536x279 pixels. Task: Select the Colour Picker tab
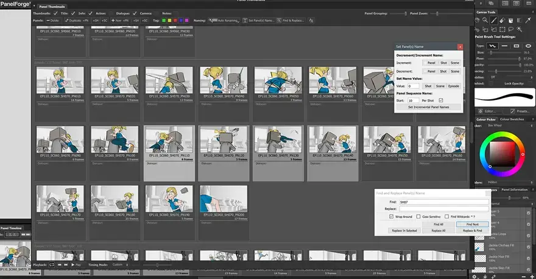point(486,119)
